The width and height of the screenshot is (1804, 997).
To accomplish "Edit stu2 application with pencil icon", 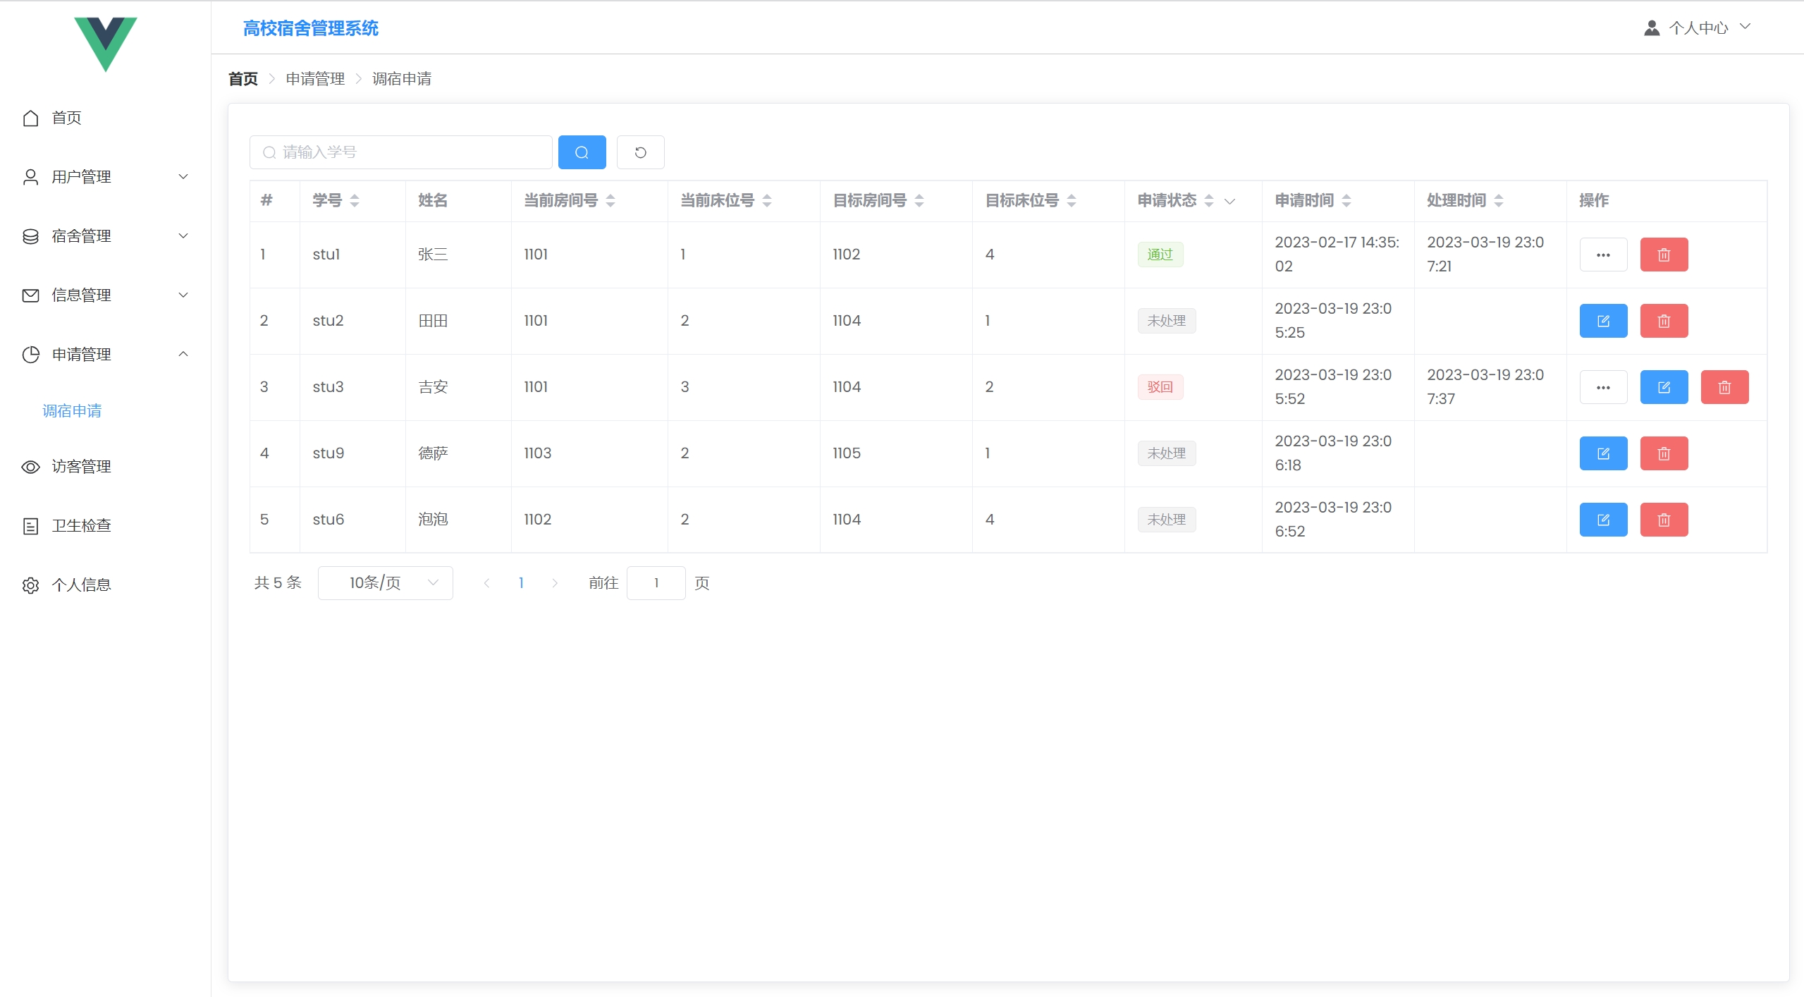I will pyautogui.click(x=1602, y=321).
